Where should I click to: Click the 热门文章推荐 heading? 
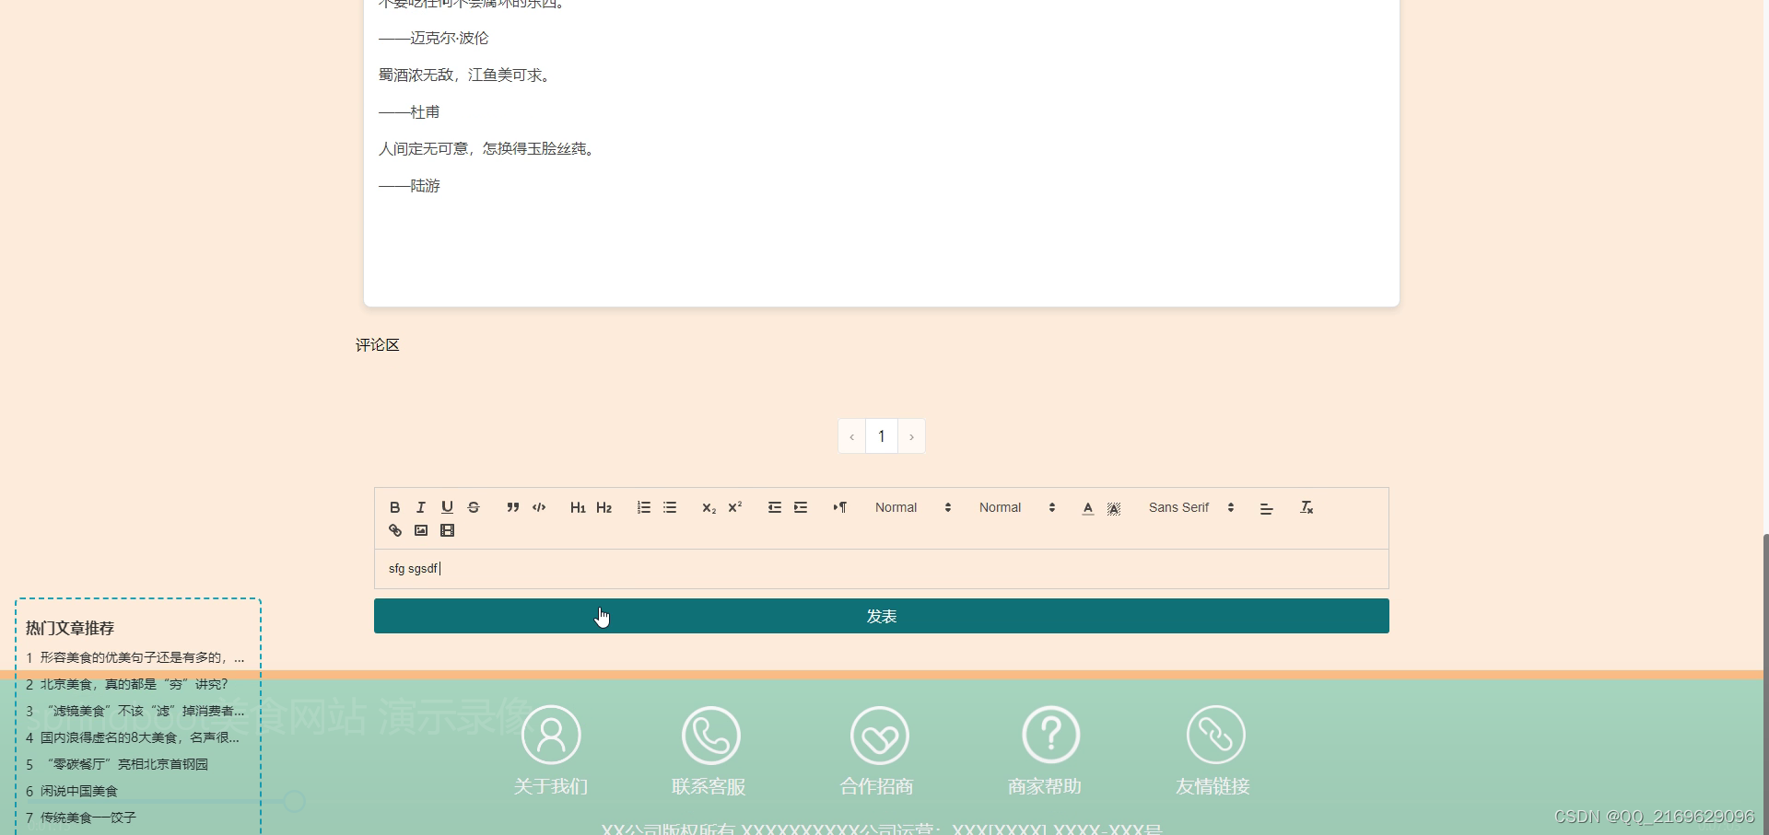click(x=70, y=628)
